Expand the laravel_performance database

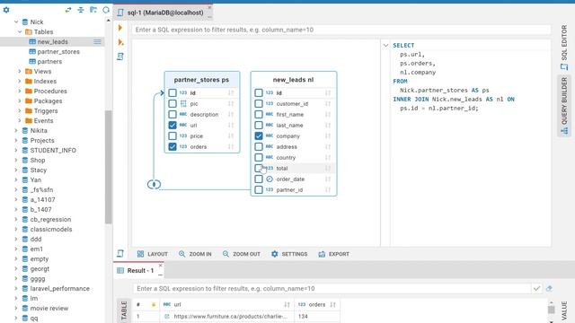coord(16,289)
